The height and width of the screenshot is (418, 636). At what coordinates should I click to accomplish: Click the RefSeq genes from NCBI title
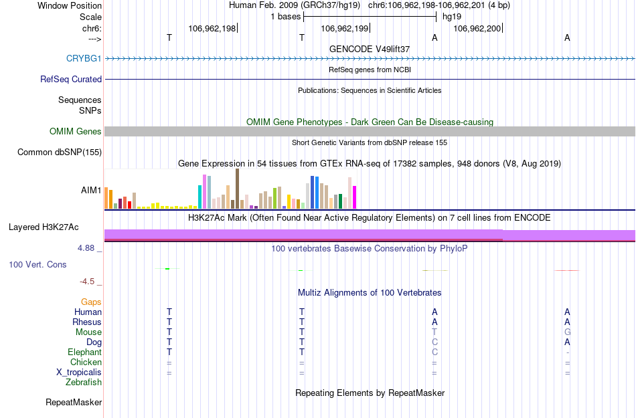pyautogui.click(x=370, y=70)
